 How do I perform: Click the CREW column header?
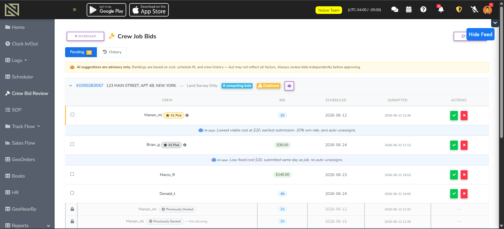tap(167, 100)
